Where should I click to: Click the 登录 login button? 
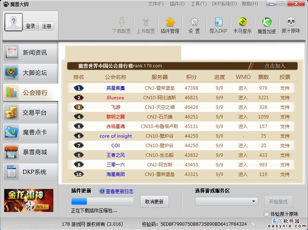coord(31,26)
